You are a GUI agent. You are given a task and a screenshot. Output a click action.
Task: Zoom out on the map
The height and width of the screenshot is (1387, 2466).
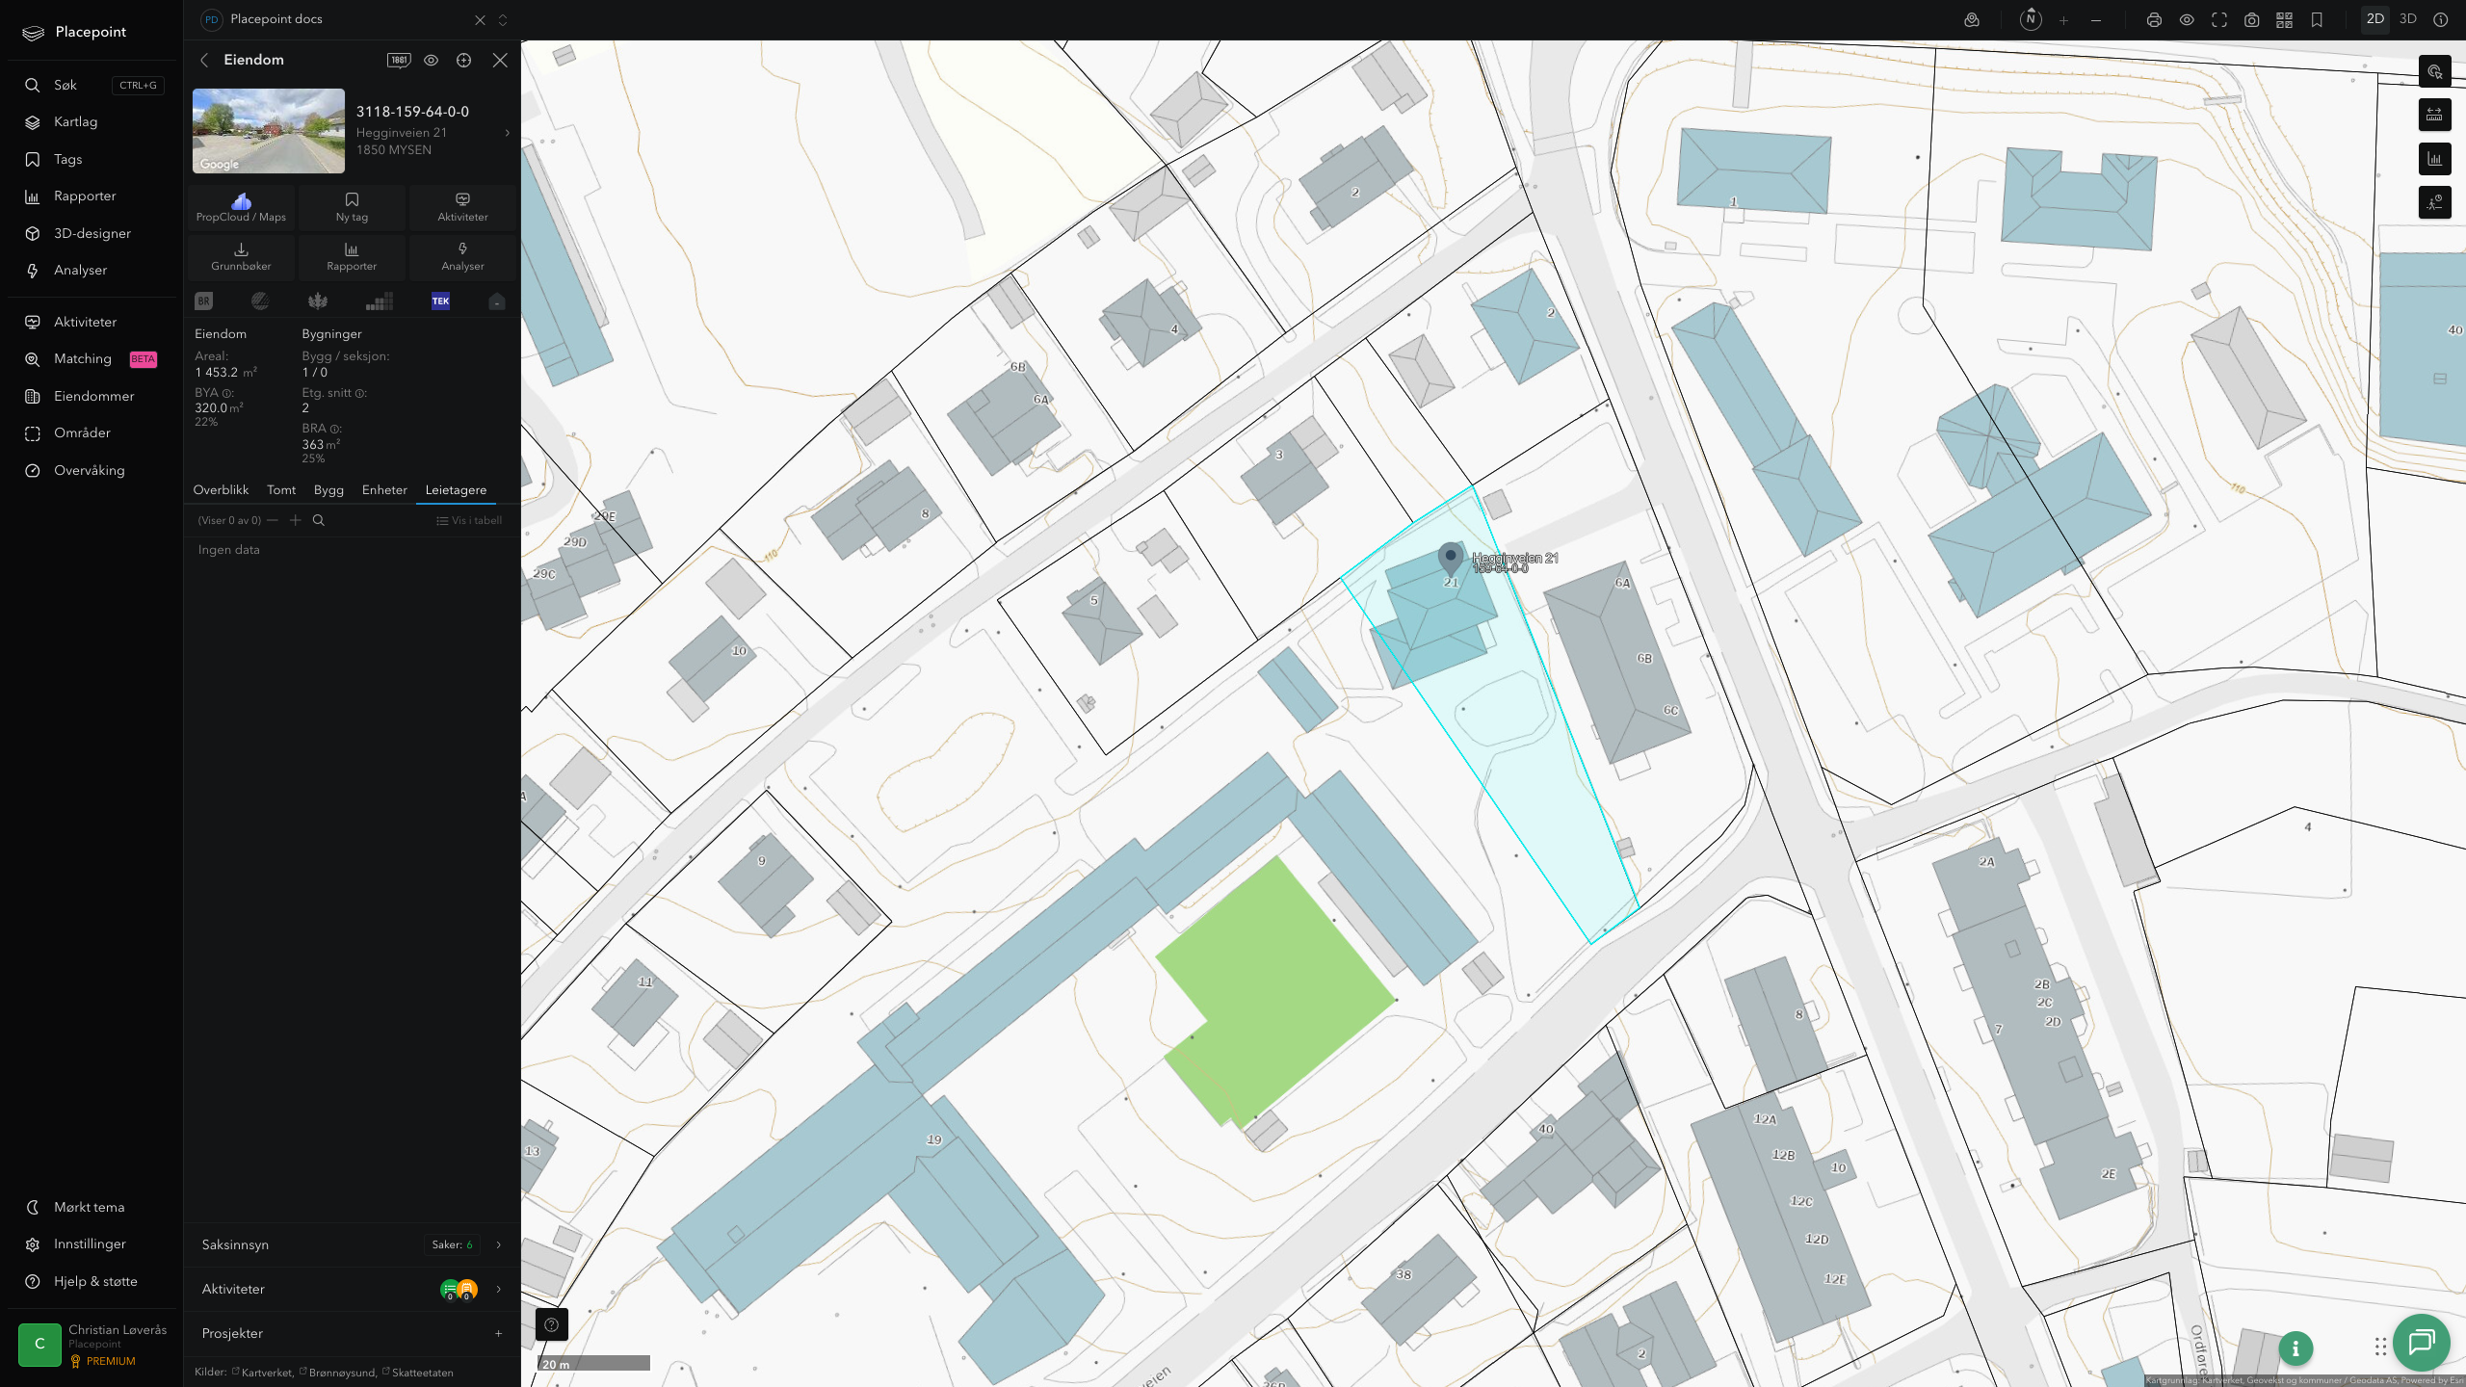[x=2096, y=19]
